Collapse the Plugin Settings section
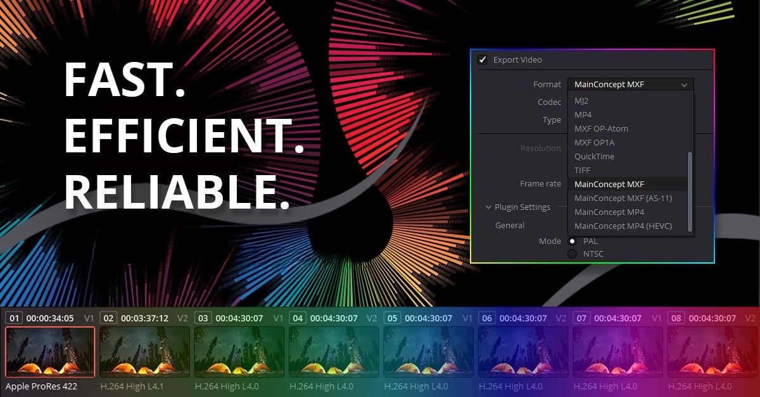 (x=488, y=207)
